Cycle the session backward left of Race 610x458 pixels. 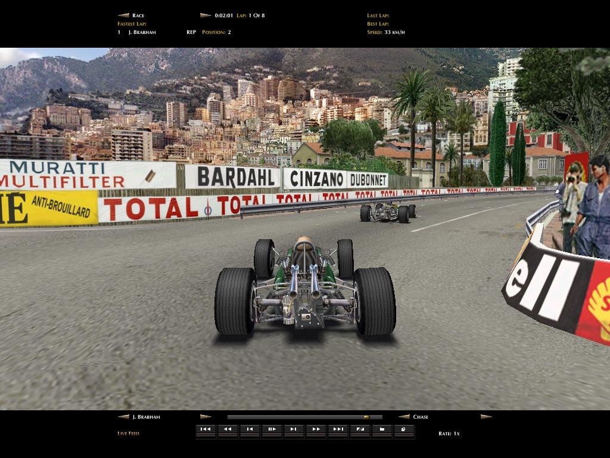click(x=123, y=16)
